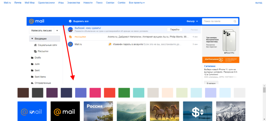The height and width of the screenshot is (121, 266).
Task: Open the Drafts folder icon
Action: (x=32, y=58)
